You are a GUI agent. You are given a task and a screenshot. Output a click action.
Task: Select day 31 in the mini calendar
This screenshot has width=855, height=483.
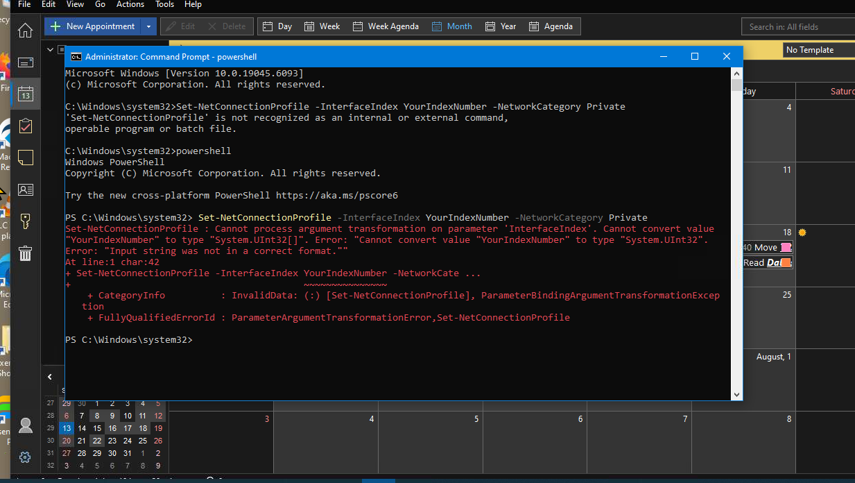tap(128, 453)
